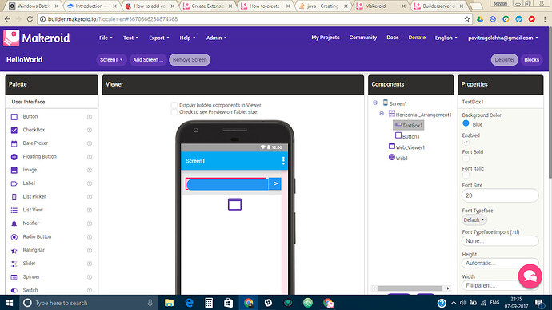Screen dimensions: 552x310
Task: Select the Floating Button palette icon
Action: click(x=14, y=157)
